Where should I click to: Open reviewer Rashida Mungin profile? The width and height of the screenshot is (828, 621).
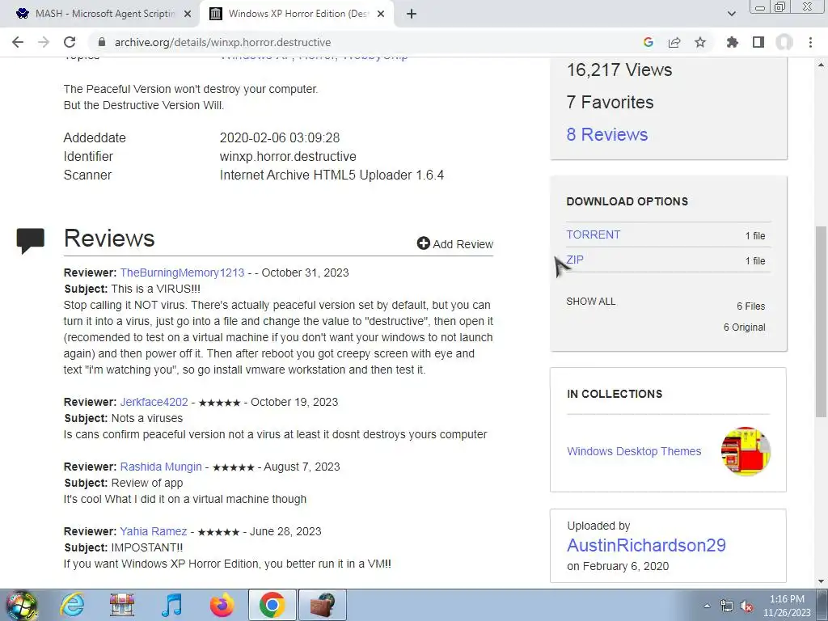[x=161, y=467]
